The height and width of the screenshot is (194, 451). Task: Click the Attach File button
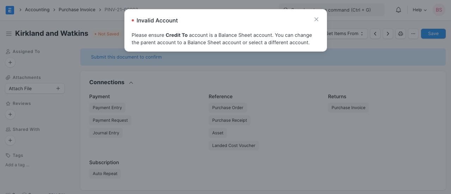[x=35, y=88]
